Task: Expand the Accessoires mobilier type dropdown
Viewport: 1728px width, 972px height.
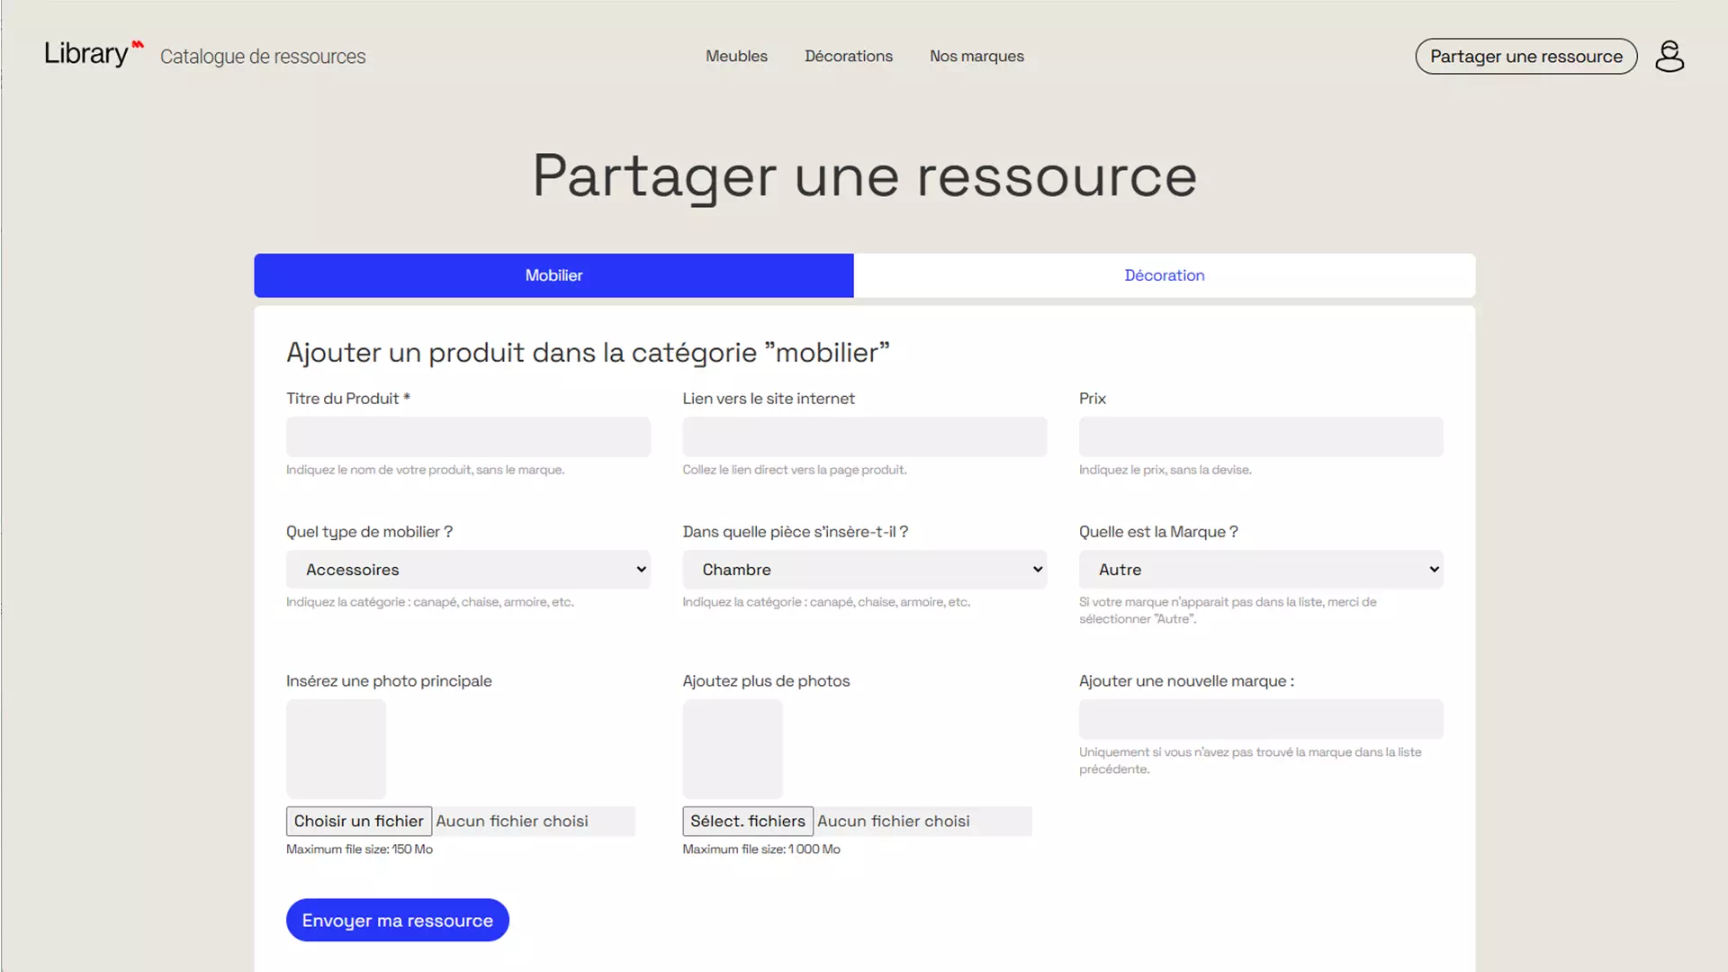Action: pyautogui.click(x=468, y=570)
